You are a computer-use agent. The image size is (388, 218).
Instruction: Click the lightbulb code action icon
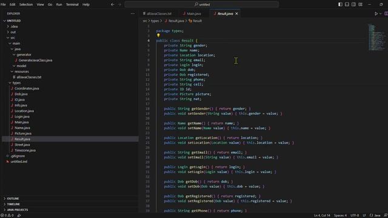tap(158, 35)
